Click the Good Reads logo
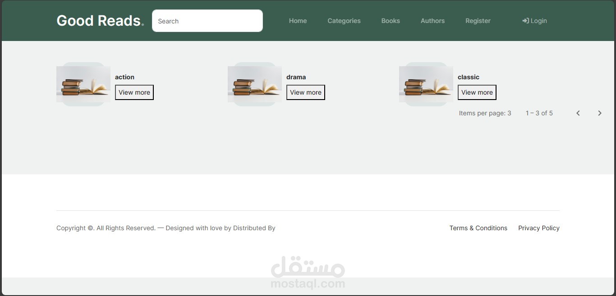Viewport: 616px width, 296px height. [x=100, y=21]
